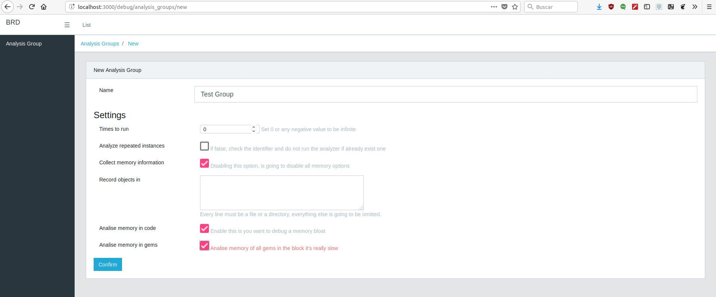Reload the page with the refresh icon
The image size is (716, 297).
[x=32, y=7]
